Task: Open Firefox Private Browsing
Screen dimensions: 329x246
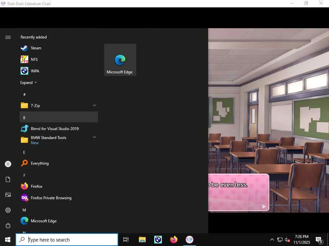Action: [x=59, y=198]
